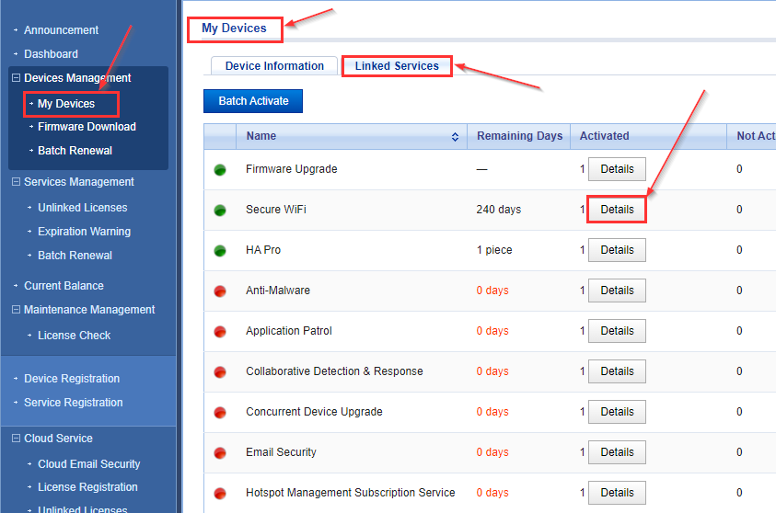Screen dimensions: 776x513
Task: Click the Name column sort arrows
Action: pos(455,137)
